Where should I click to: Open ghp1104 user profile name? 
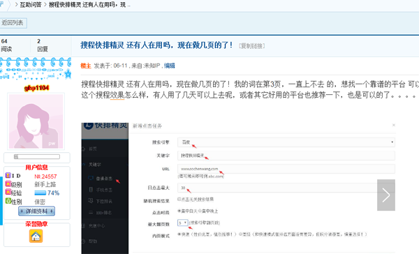[36, 88]
